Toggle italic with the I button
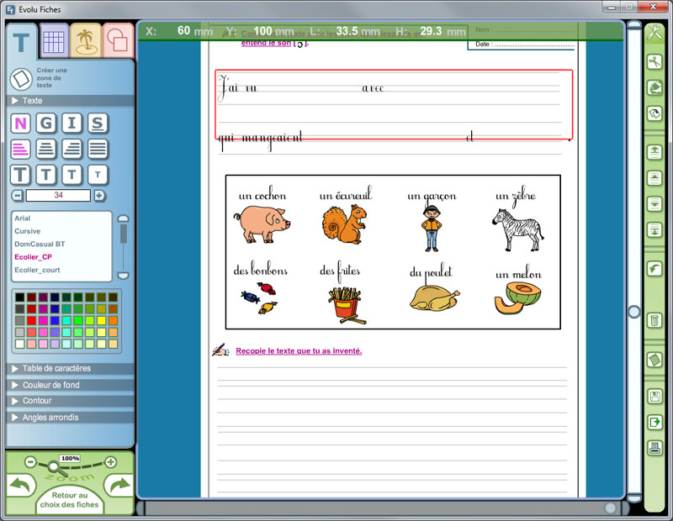 tap(72, 124)
